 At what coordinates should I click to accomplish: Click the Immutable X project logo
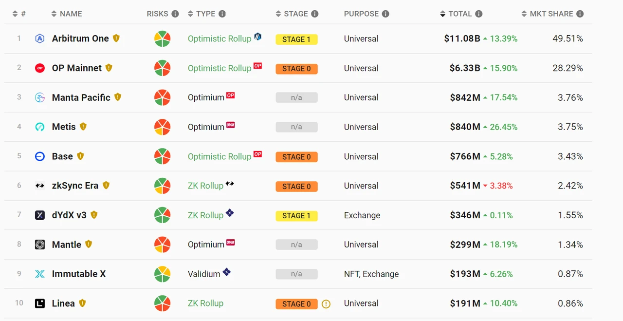pyautogui.click(x=40, y=274)
